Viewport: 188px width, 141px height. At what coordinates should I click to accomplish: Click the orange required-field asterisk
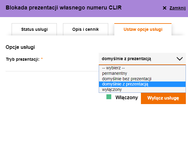click(42, 59)
